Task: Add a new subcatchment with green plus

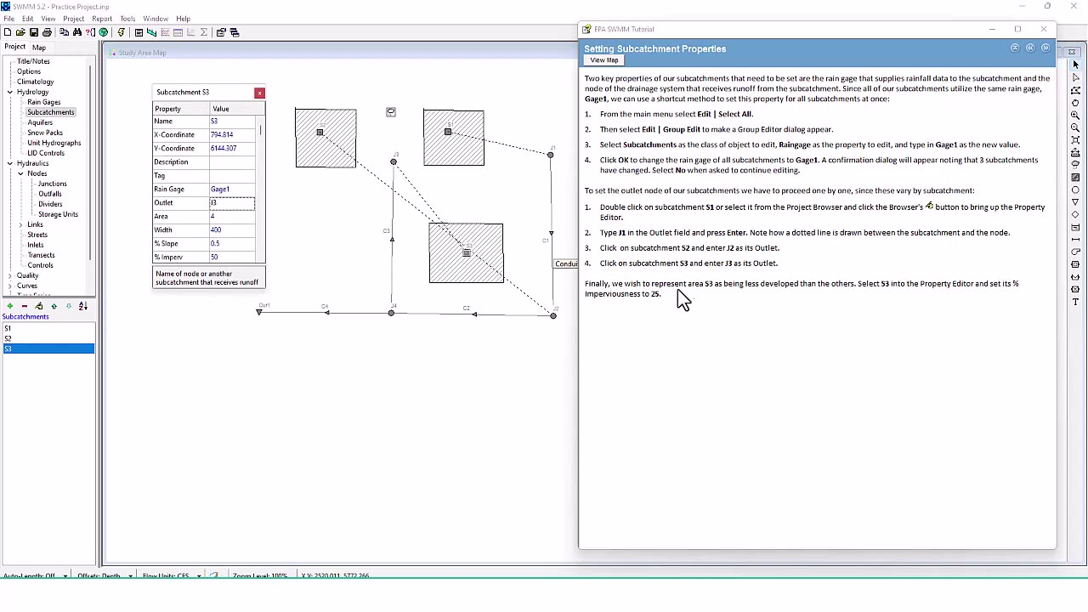Action: [x=9, y=306]
